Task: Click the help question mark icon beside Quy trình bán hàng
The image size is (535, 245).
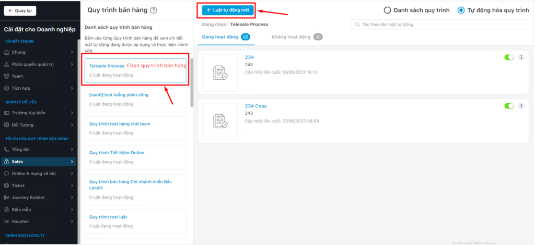Action: [x=154, y=10]
